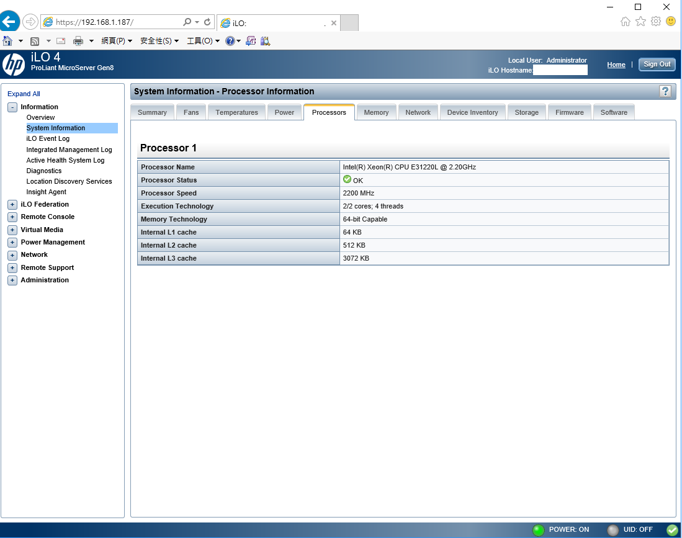Expand the Network section in sidebar

coord(12,255)
